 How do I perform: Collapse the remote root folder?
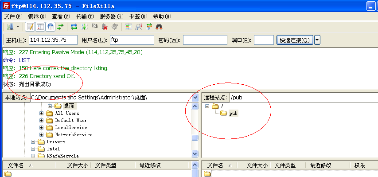coord(207,106)
